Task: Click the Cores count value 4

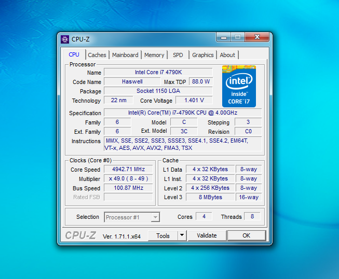Action: click(x=204, y=216)
